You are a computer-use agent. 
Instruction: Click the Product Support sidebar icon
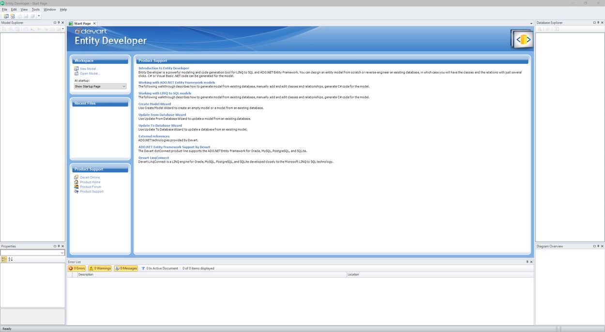click(76, 192)
